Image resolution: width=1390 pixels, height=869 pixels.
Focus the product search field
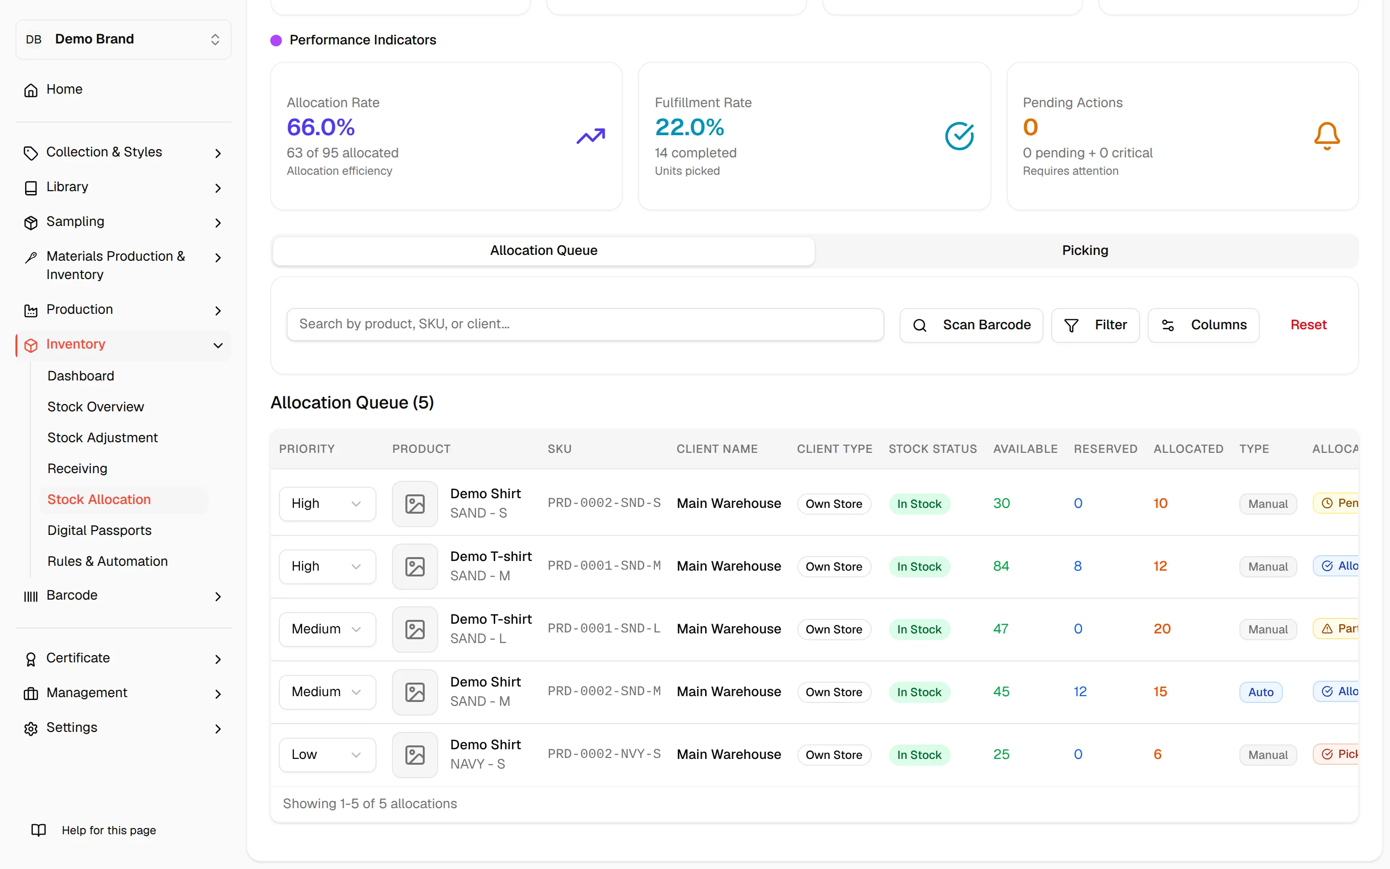[x=585, y=324]
